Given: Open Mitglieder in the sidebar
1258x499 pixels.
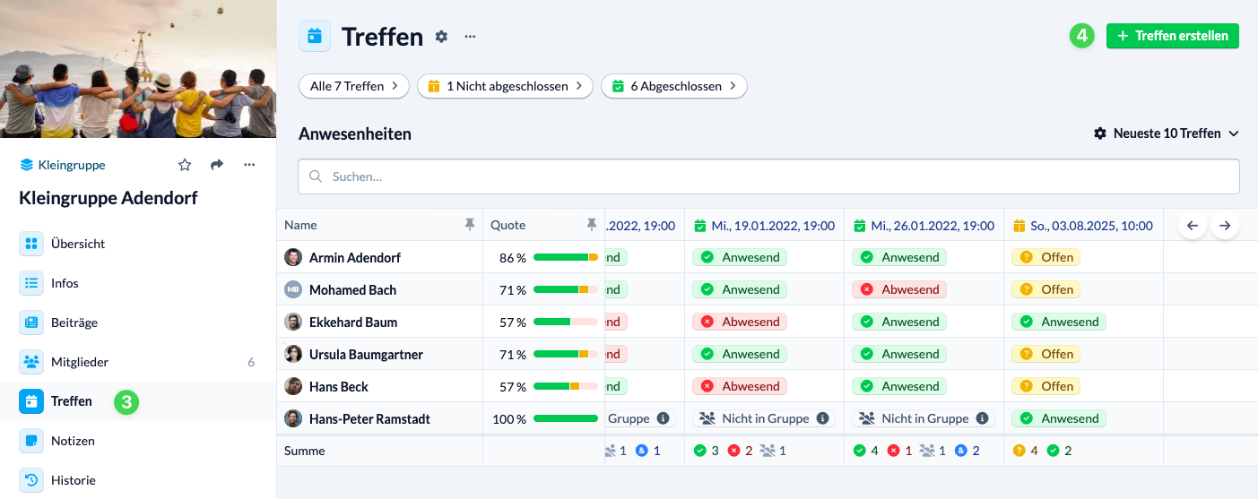Looking at the screenshot, I should (x=80, y=362).
